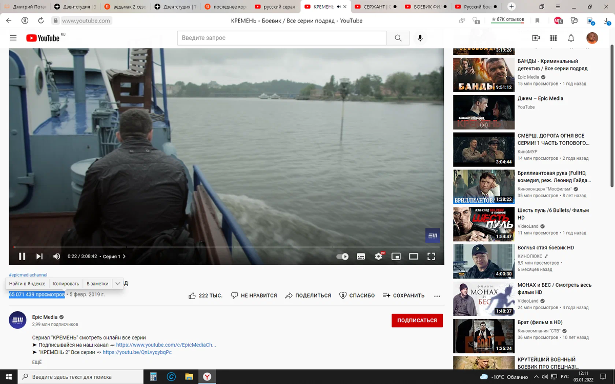Toggle subtitles button in player

361,257
